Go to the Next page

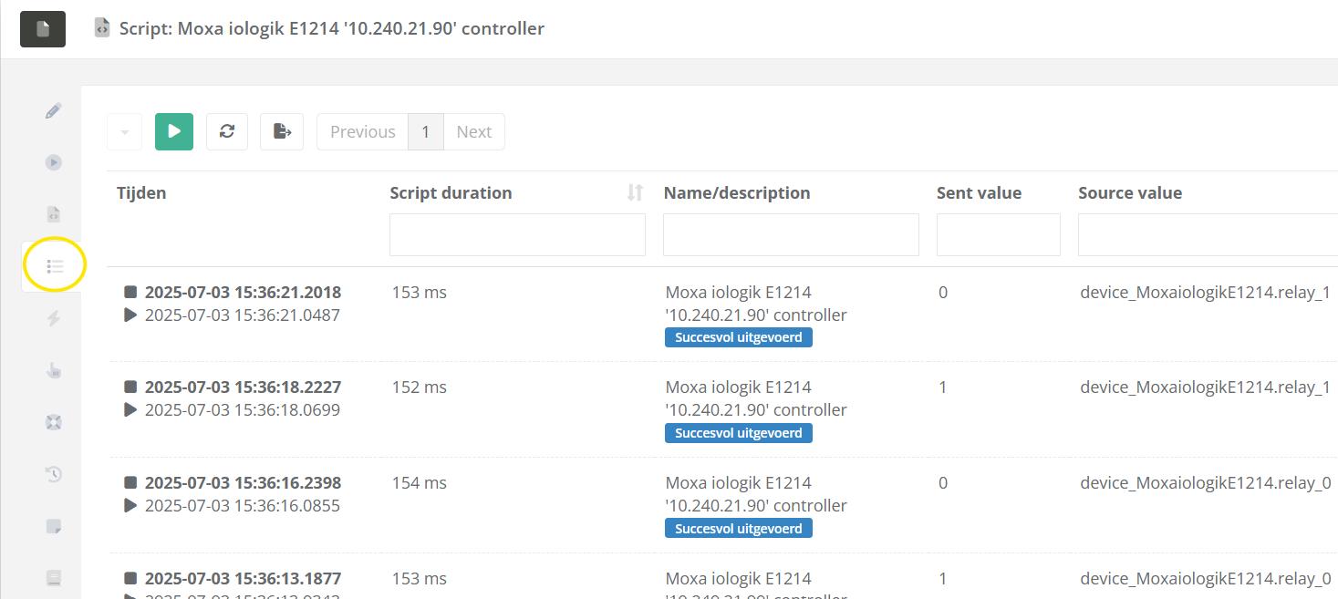473,131
